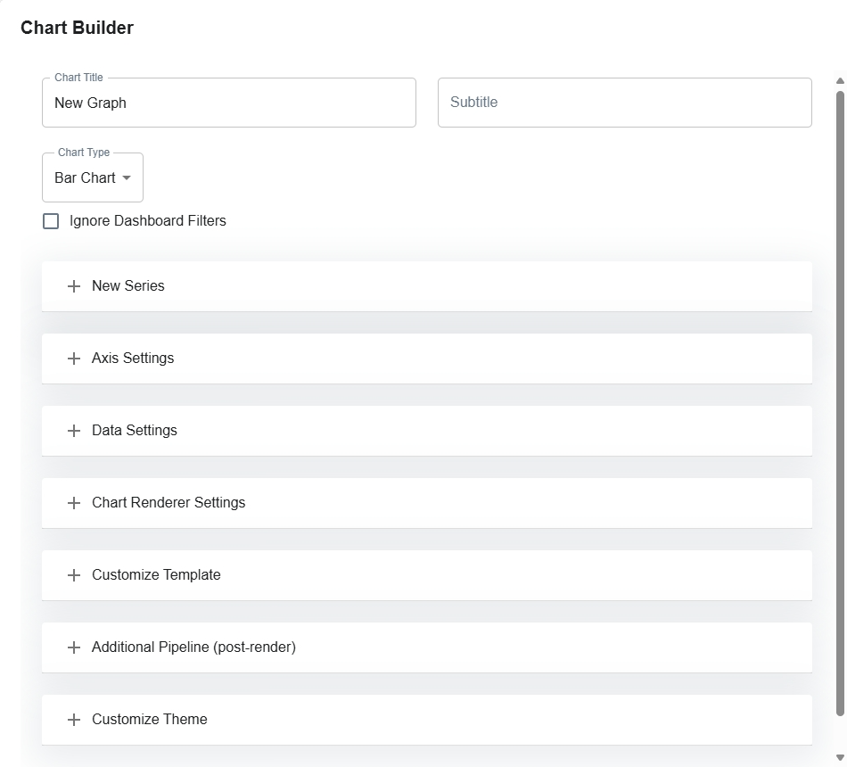Expand the Data Settings panel label
This screenshot has width=847, height=767.
point(135,431)
